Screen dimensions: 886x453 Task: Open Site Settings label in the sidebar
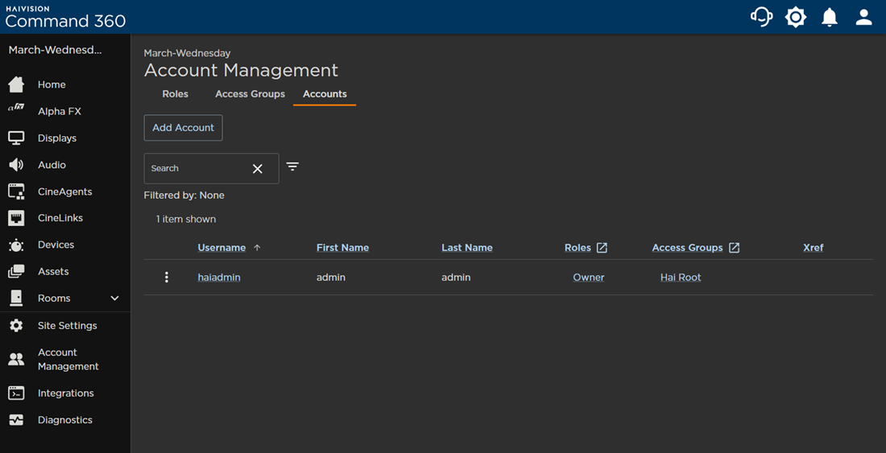tap(67, 326)
